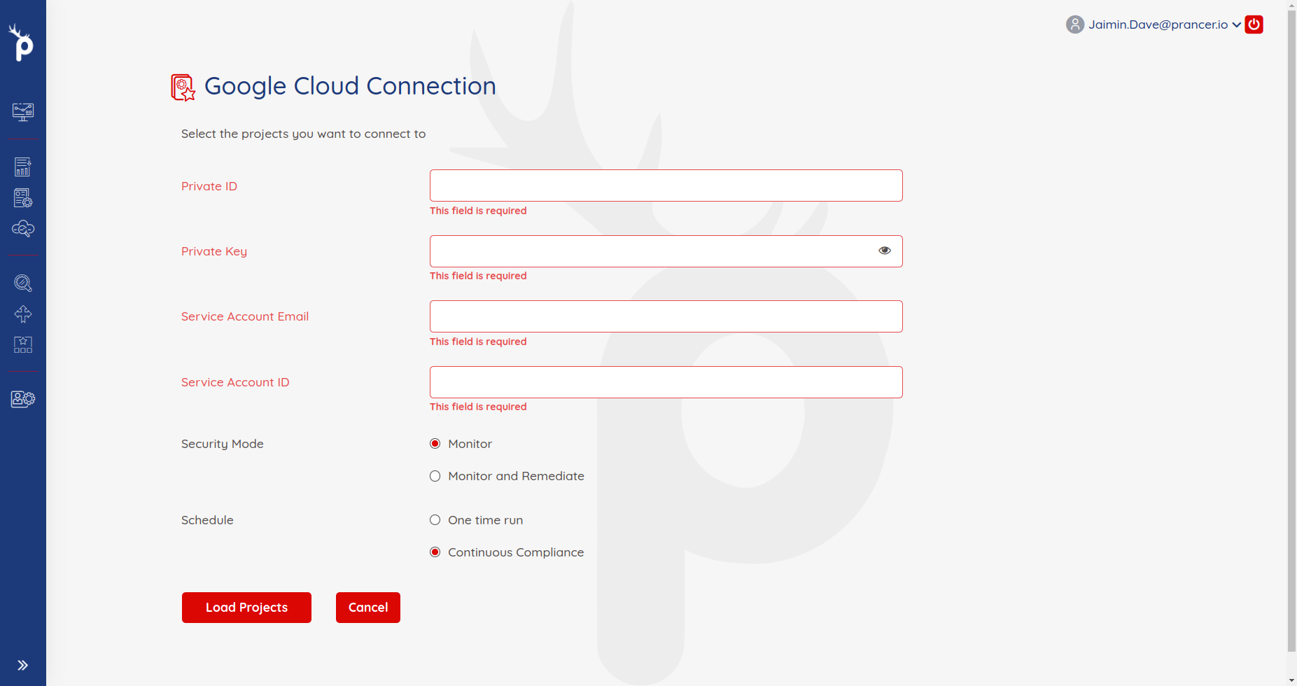Open the Jaimin.Dave@prancer.io account dropdown
Viewport: 1297px width, 686px height.
(1165, 24)
